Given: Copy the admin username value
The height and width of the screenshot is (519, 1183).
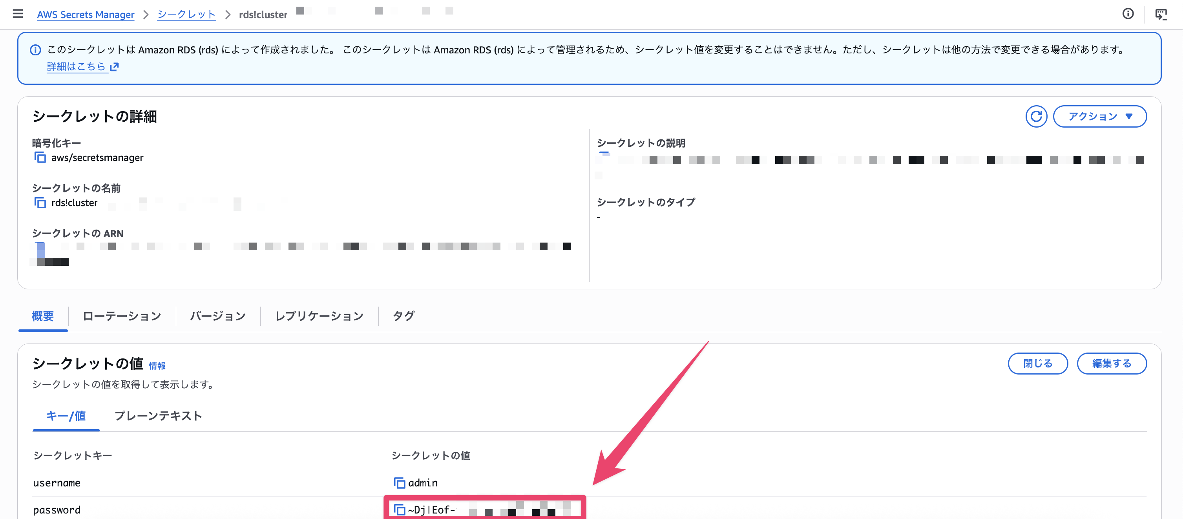Looking at the screenshot, I should 399,483.
